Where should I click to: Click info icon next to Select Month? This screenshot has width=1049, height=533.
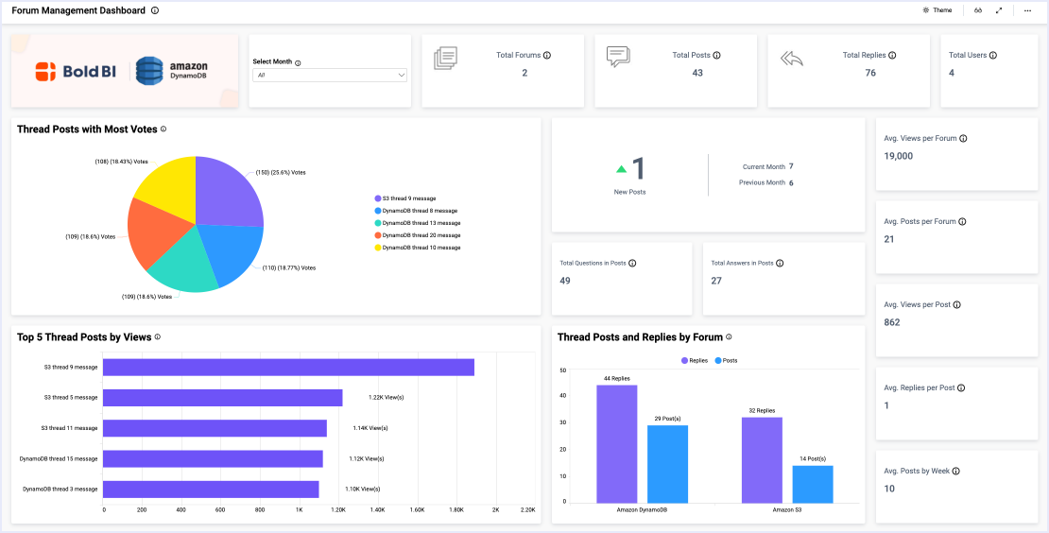[x=298, y=62]
